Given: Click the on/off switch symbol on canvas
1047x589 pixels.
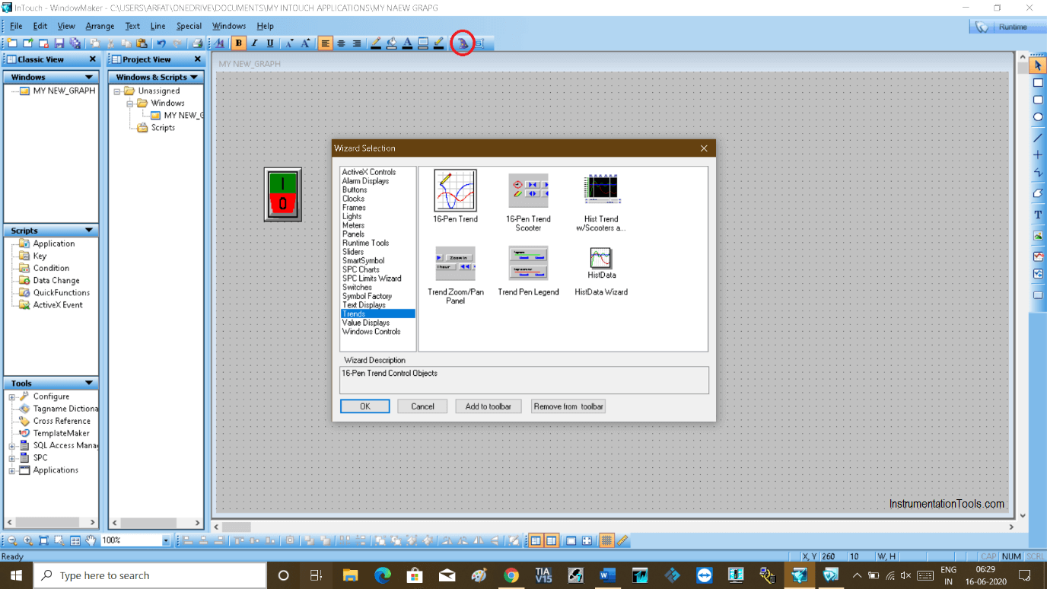Looking at the screenshot, I should pyautogui.click(x=282, y=194).
